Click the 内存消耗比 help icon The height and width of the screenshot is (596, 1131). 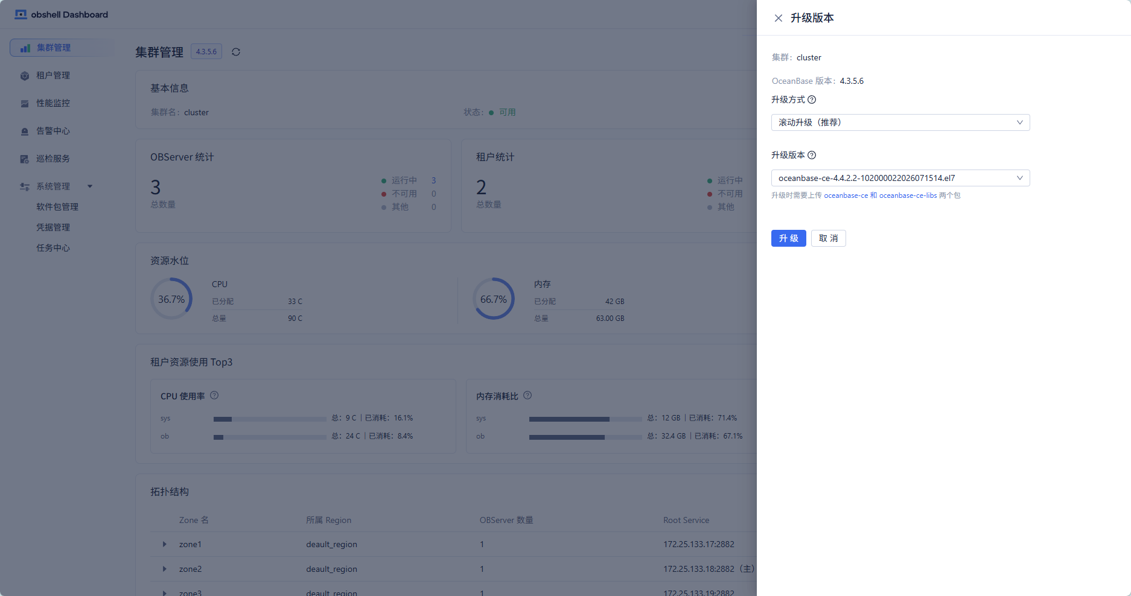pos(527,396)
